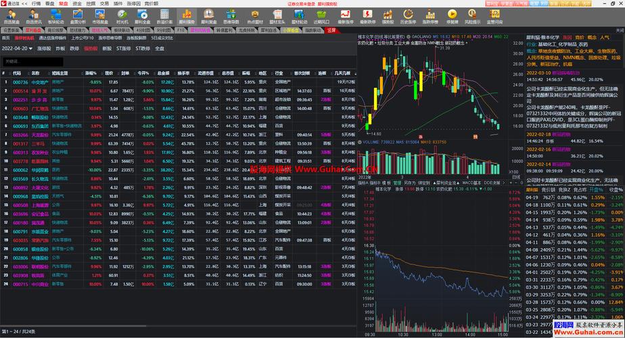Click the 04-19 row in the data panel
The image size is (625, 338).
click(574, 197)
